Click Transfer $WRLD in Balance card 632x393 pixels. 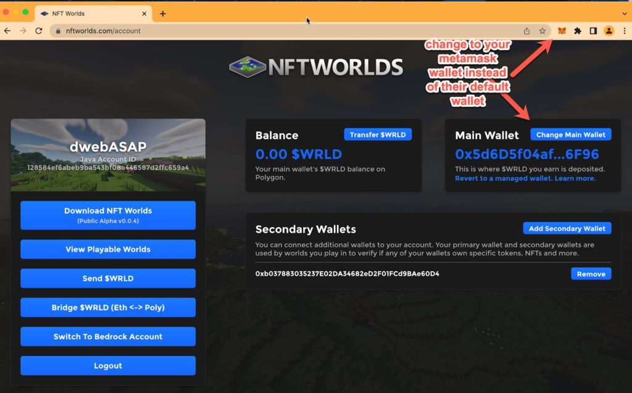(378, 134)
